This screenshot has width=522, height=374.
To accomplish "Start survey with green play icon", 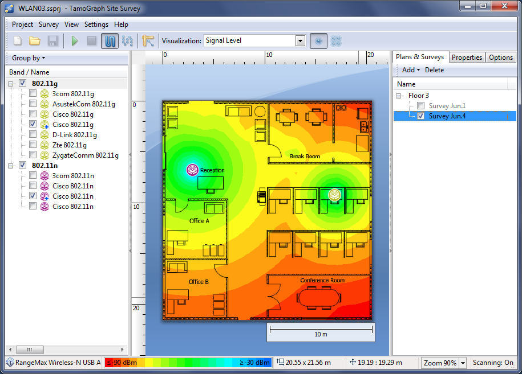I will [x=75, y=41].
